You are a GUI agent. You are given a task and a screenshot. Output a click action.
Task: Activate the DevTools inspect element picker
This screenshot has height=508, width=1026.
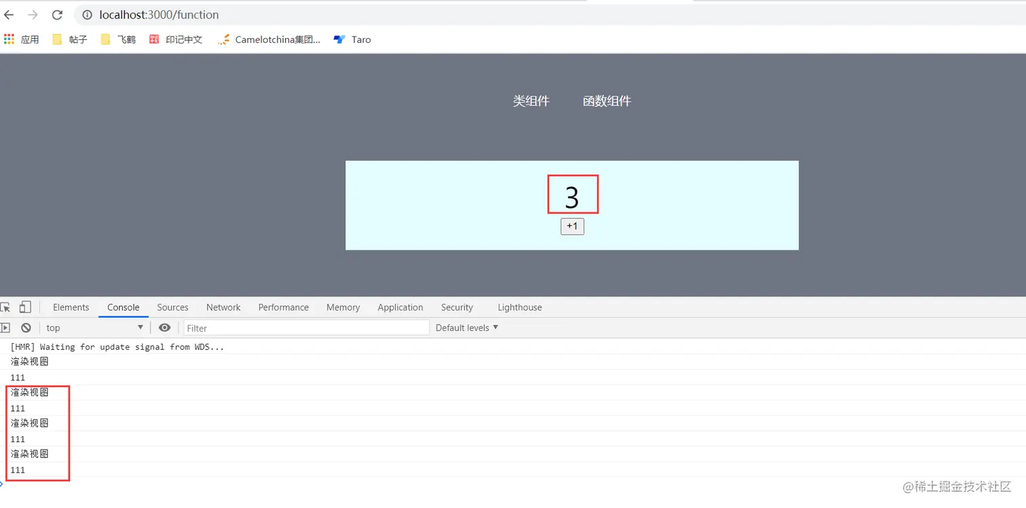point(5,307)
